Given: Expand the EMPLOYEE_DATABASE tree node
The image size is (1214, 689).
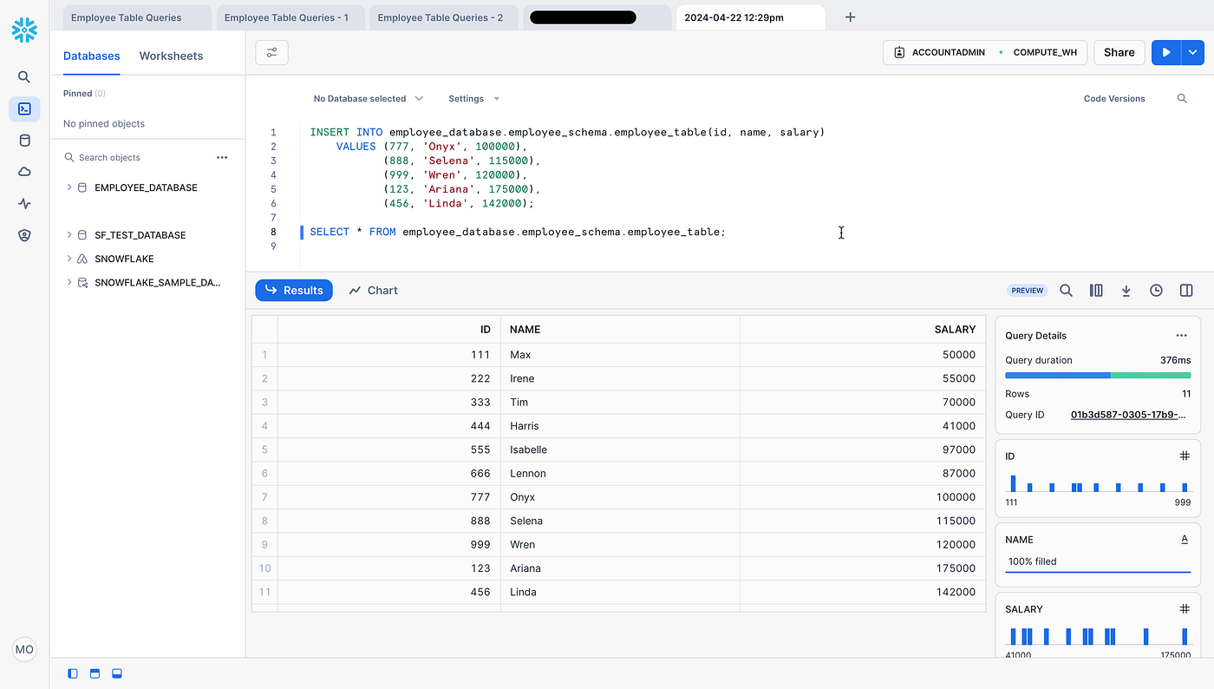Looking at the screenshot, I should pyautogui.click(x=69, y=187).
